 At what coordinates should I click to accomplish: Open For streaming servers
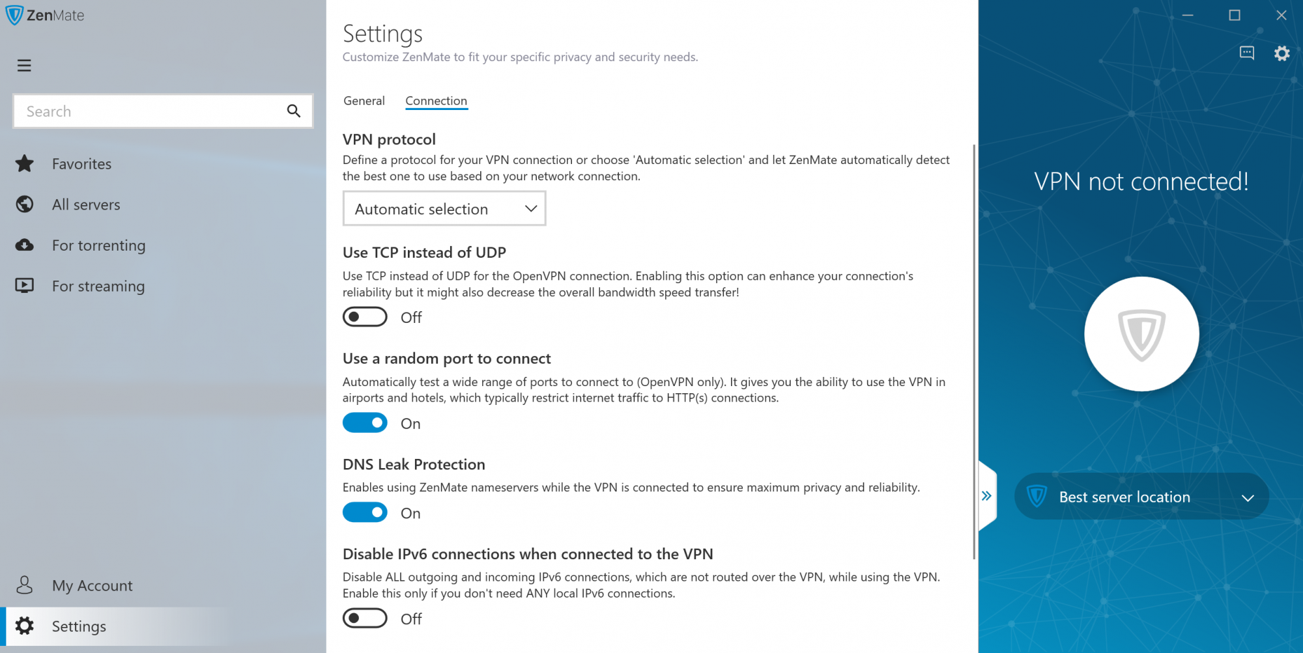98,286
